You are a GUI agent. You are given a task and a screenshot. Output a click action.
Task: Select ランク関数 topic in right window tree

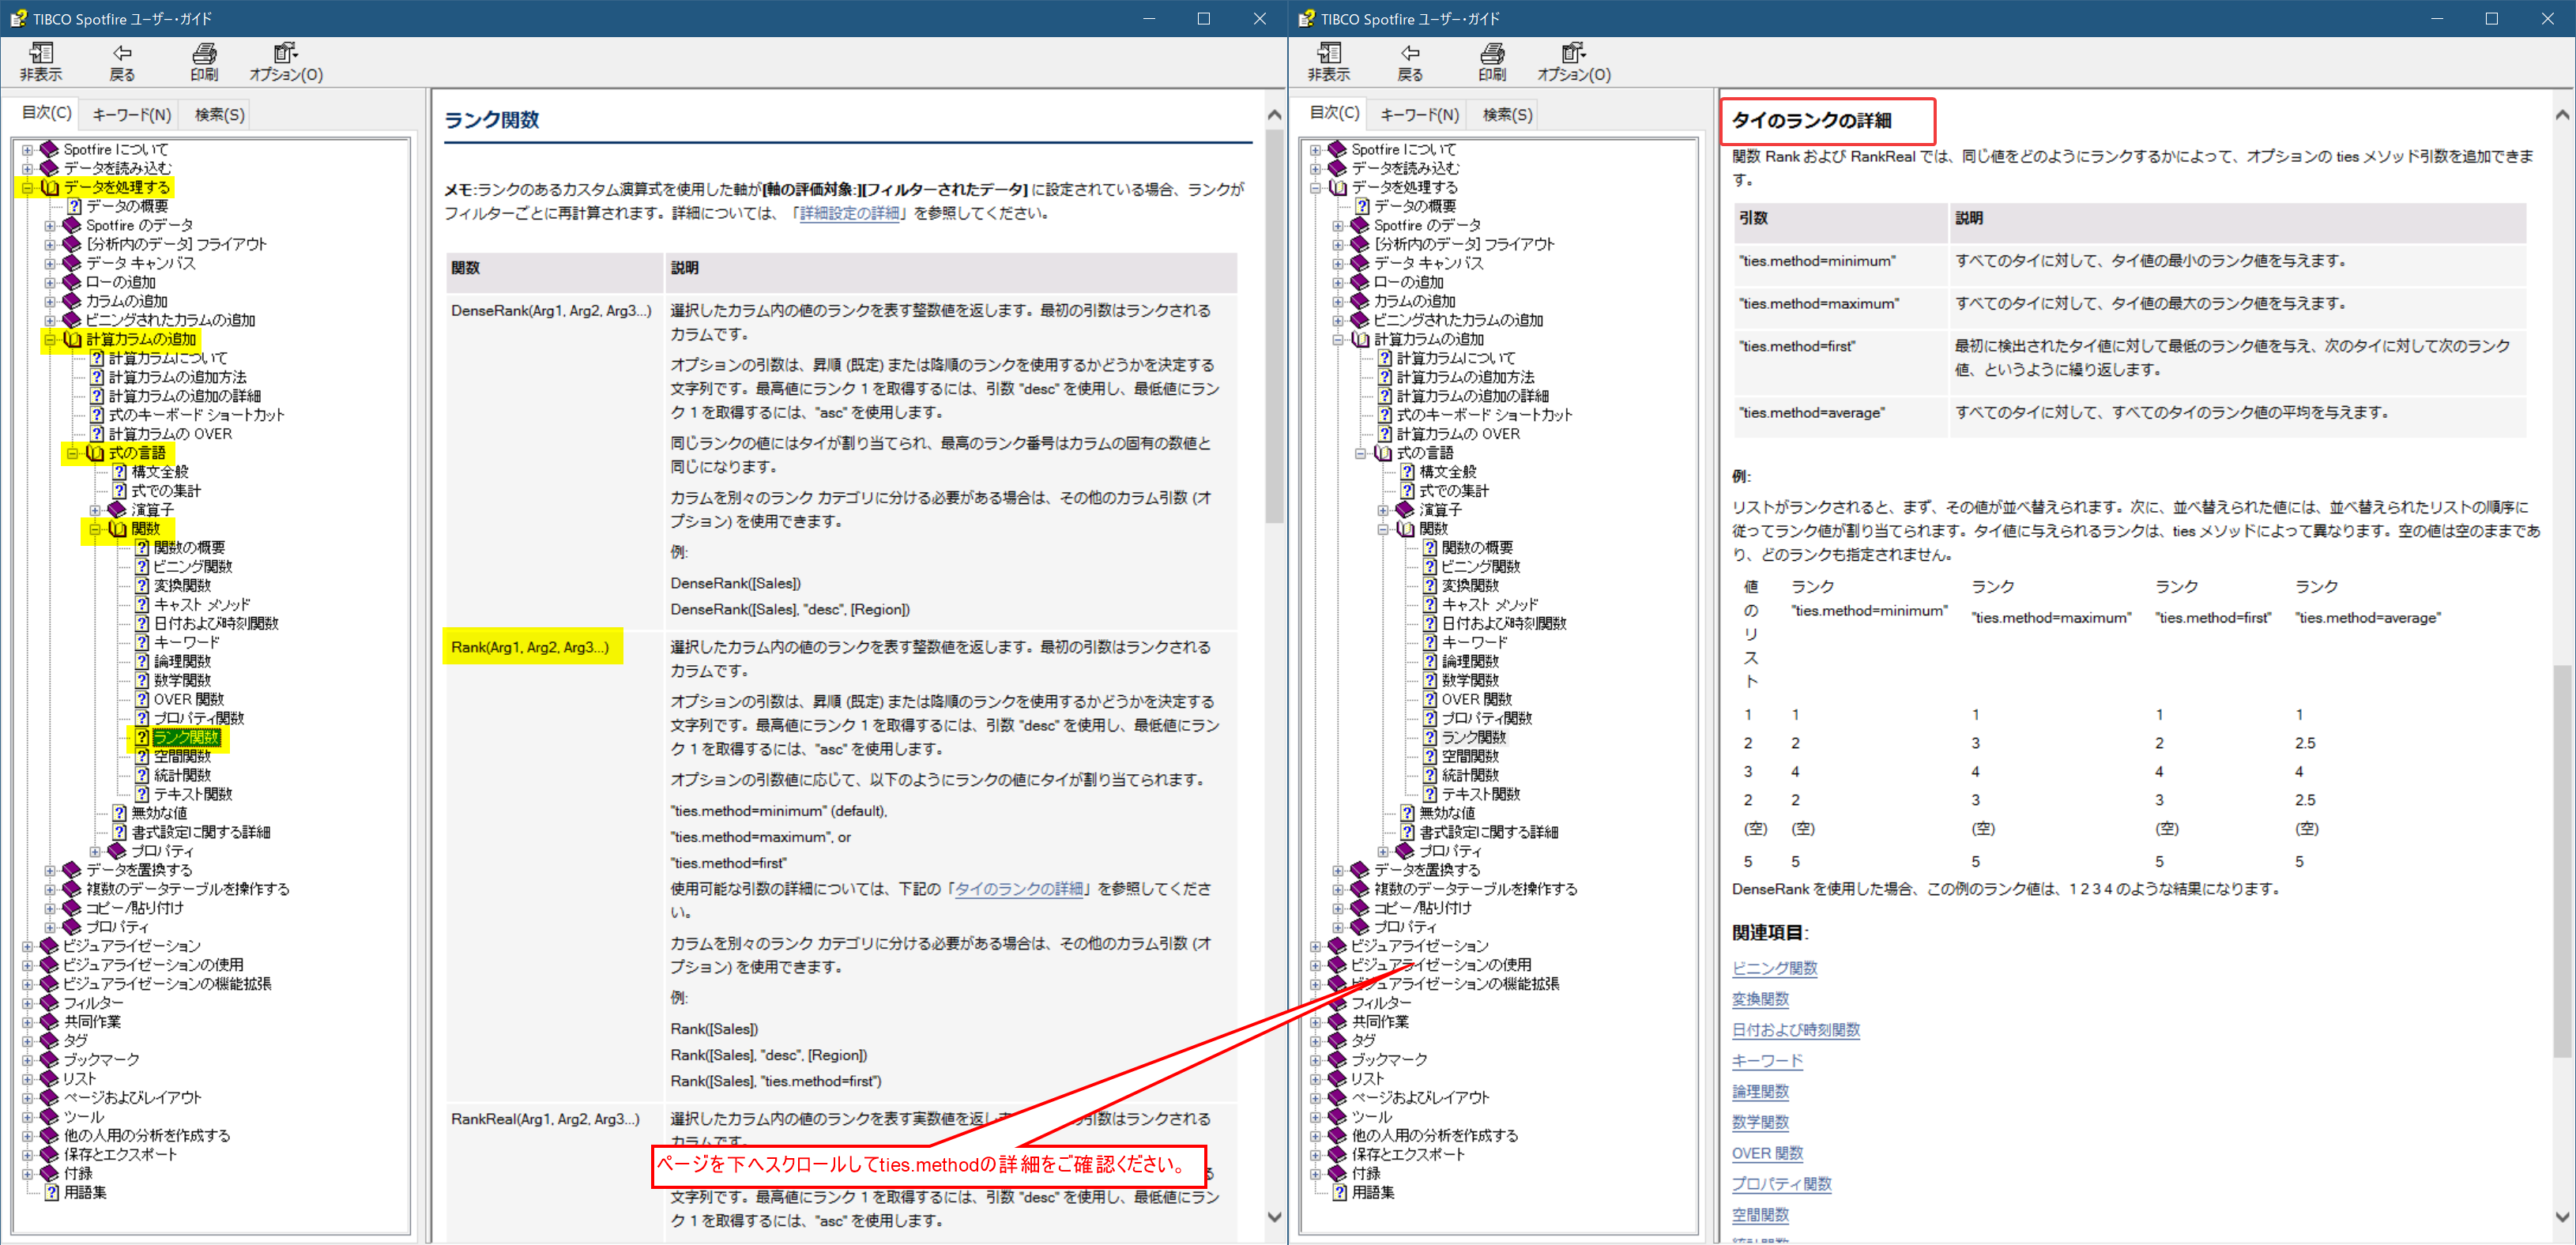pyautogui.click(x=1474, y=737)
